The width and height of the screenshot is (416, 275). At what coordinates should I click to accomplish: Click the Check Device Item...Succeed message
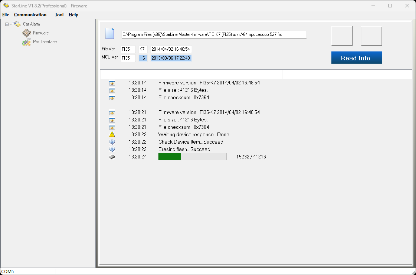191,142
